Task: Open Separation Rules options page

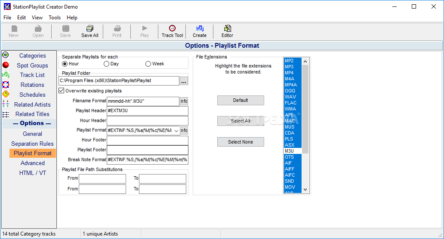Action: (x=32, y=144)
